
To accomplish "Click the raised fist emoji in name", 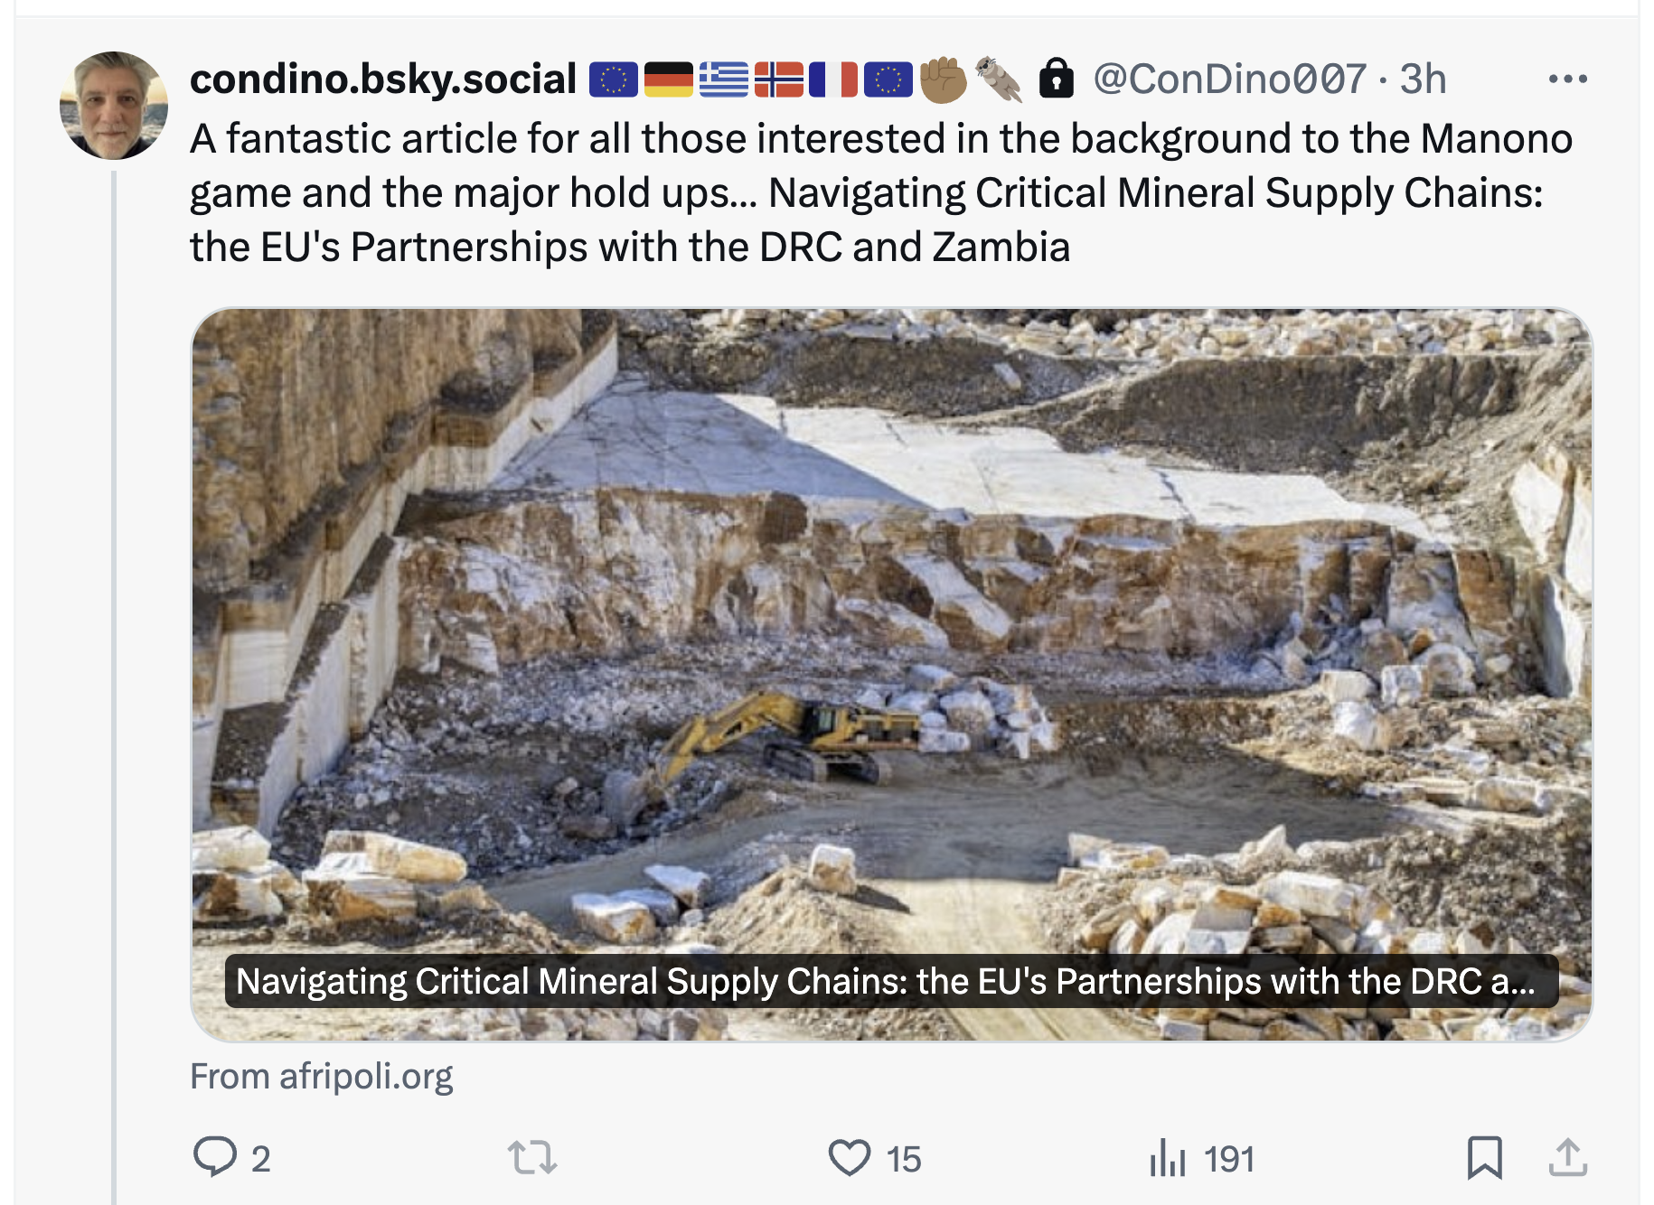I will click(x=943, y=79).
